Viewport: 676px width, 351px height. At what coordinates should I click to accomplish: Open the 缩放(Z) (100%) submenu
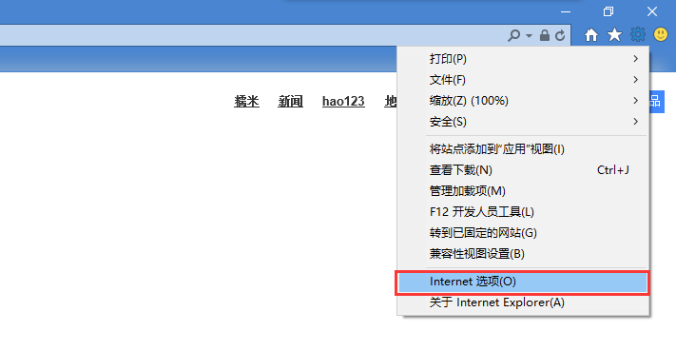click(x=523, y=101)
